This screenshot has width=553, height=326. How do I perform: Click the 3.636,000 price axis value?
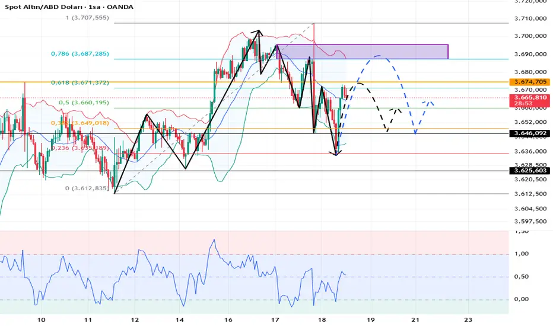click(530, 151)
